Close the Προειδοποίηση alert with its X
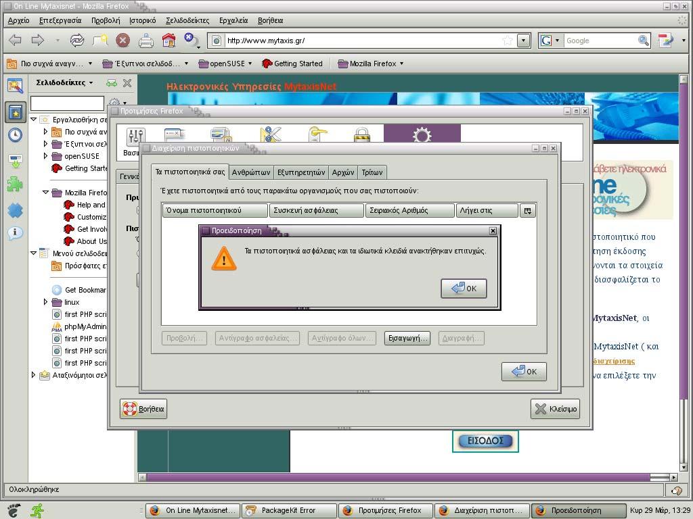 tap(493, 231)
